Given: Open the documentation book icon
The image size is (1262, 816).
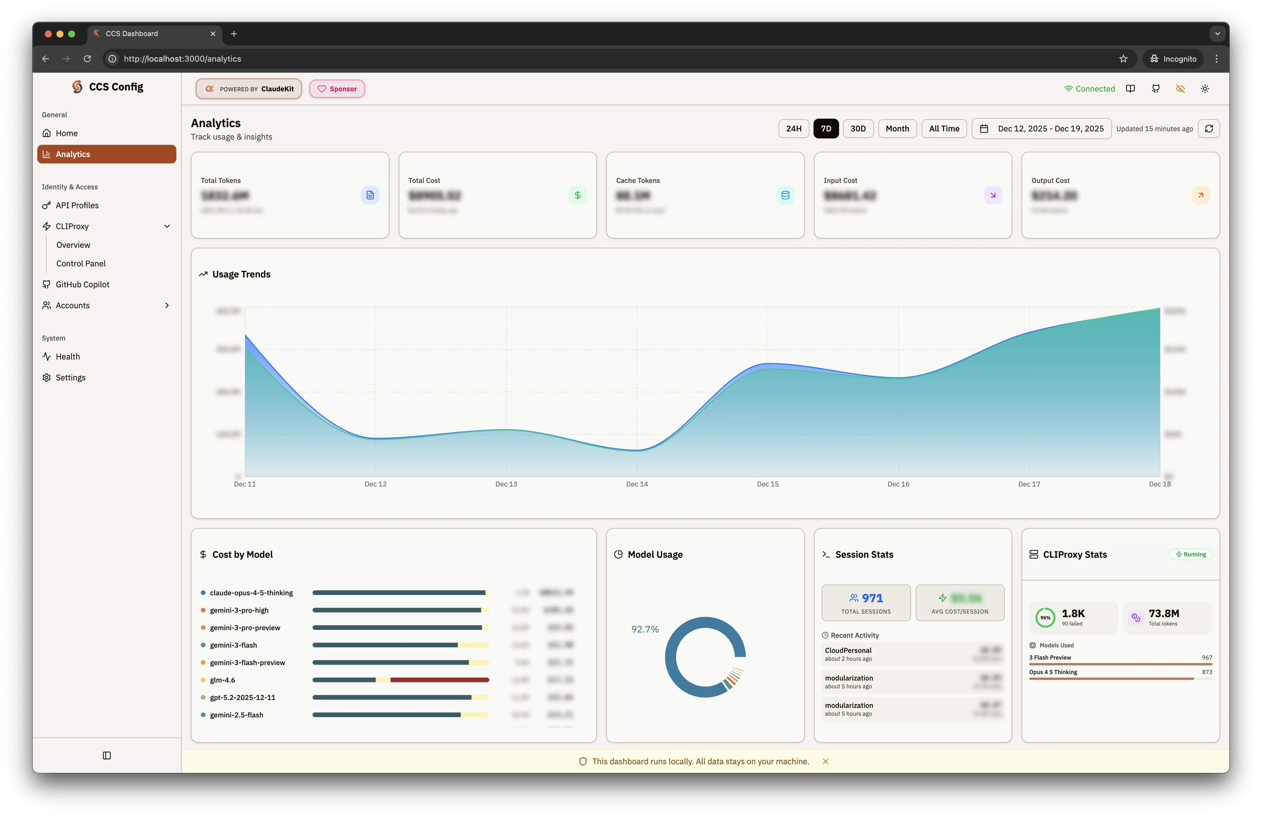Looking at the screenshot, I should point(1130,88).
